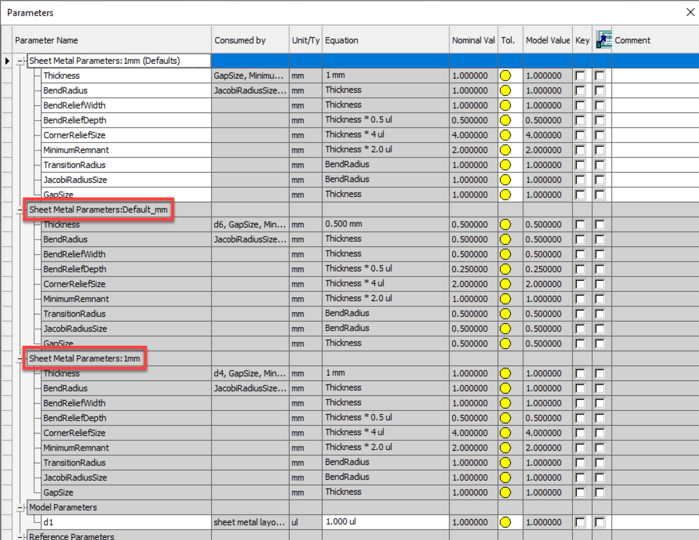Open the tolerance icon for Thickness under 1mm Defaults

(x=505, y=75)
